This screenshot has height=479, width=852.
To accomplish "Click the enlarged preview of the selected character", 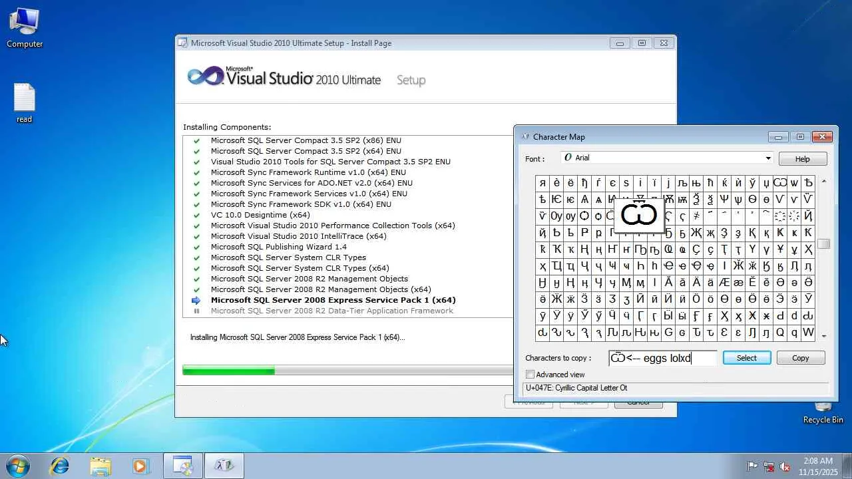I will tap(639, 215).
